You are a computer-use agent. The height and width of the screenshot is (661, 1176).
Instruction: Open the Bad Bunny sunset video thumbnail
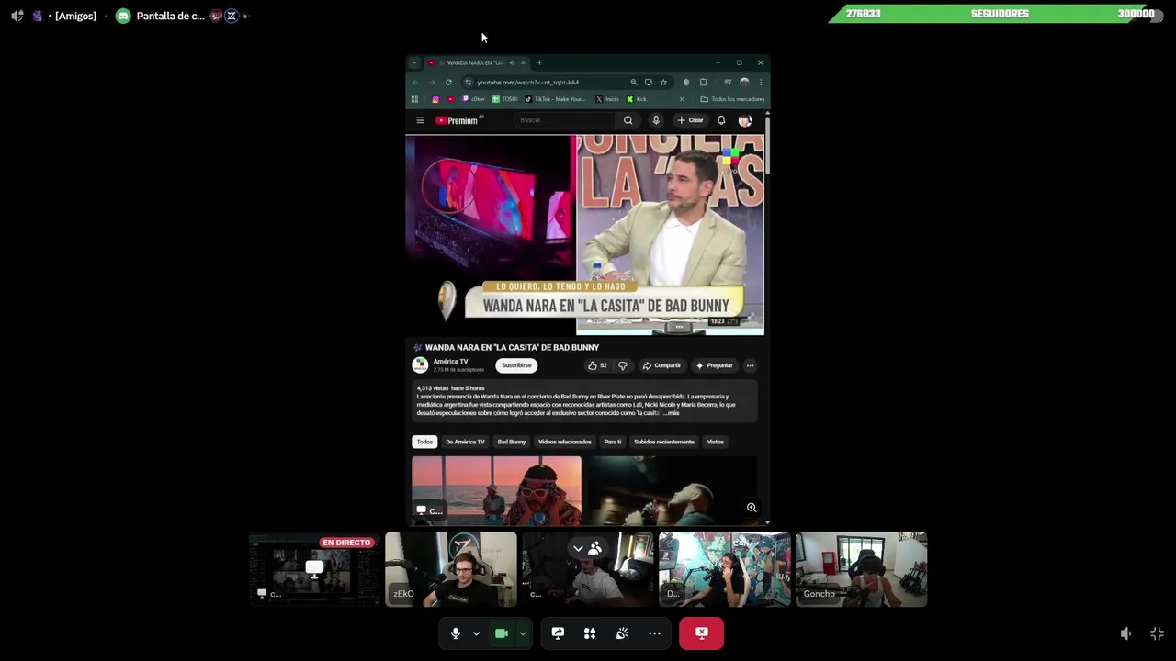tap(496, 490)
